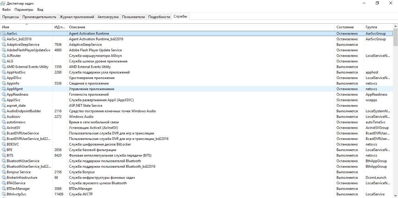
Task: Sort by the Группа column header
Action: [378, 27]
